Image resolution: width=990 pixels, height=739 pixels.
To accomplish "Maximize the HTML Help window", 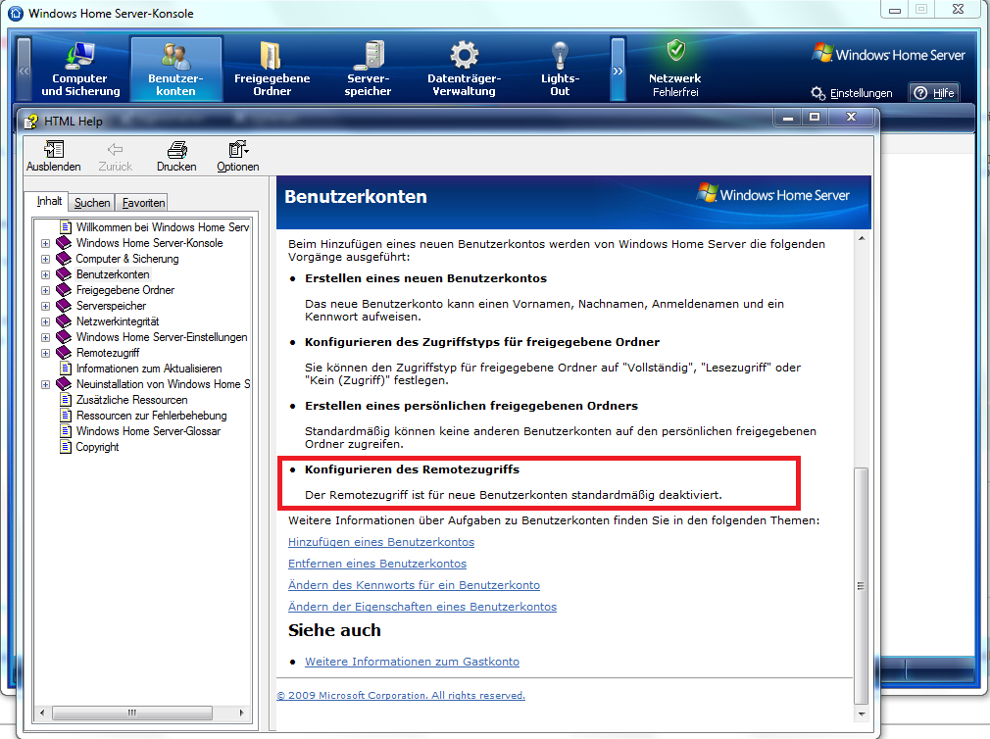I will click(815, 118).
